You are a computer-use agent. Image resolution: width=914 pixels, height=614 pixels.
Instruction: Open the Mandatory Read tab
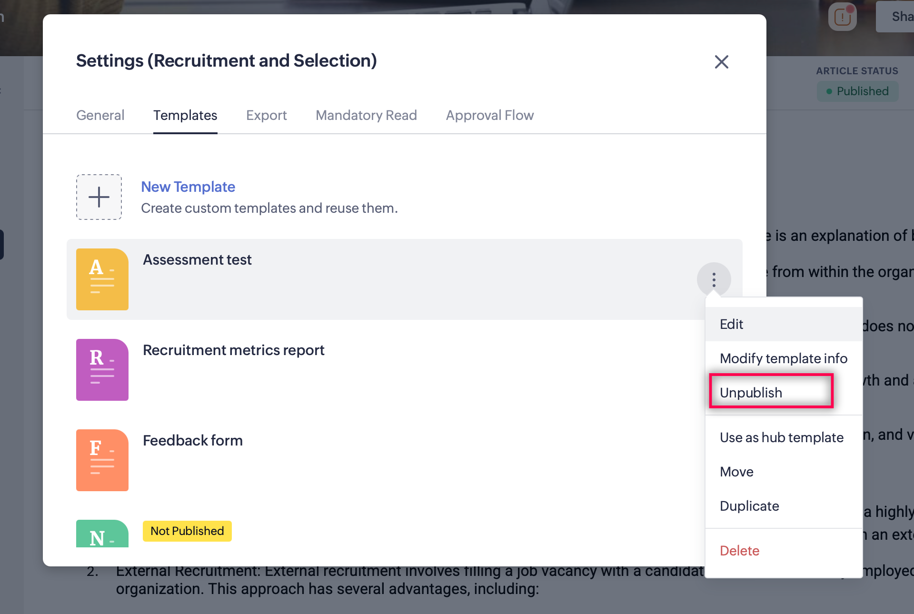pos(366,115)
